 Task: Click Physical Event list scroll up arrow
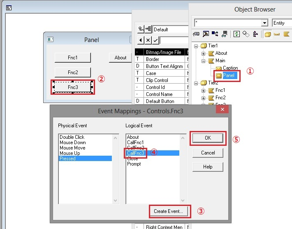pyautogui.click(x=115, y=138)
